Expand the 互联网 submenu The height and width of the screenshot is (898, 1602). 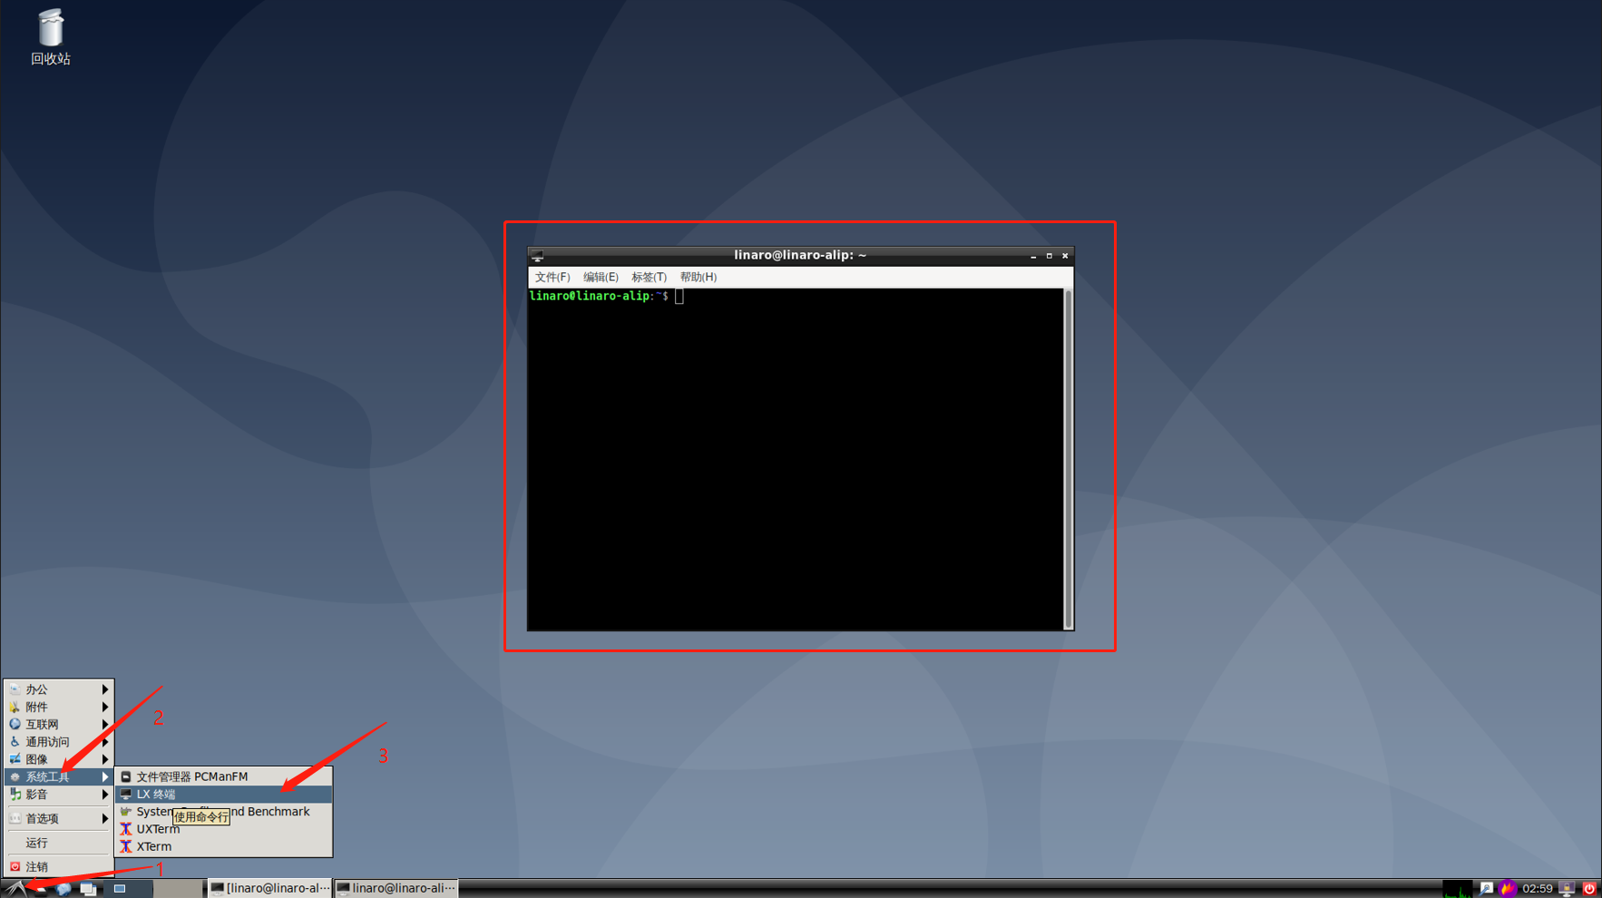tap(59, 724)
